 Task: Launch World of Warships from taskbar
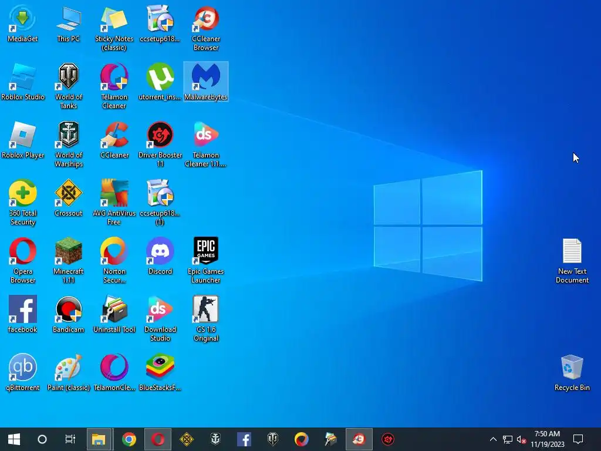pos(215,439)
